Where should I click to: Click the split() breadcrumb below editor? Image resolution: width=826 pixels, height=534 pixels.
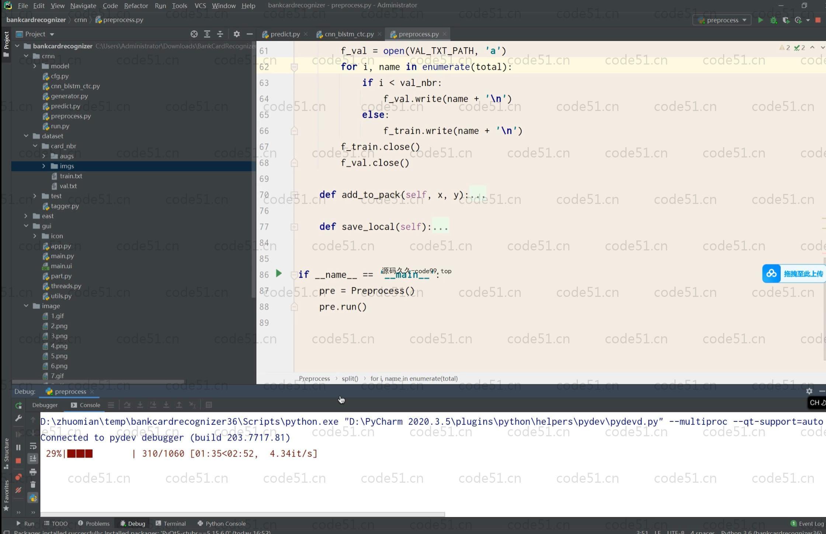pos(350,379)
